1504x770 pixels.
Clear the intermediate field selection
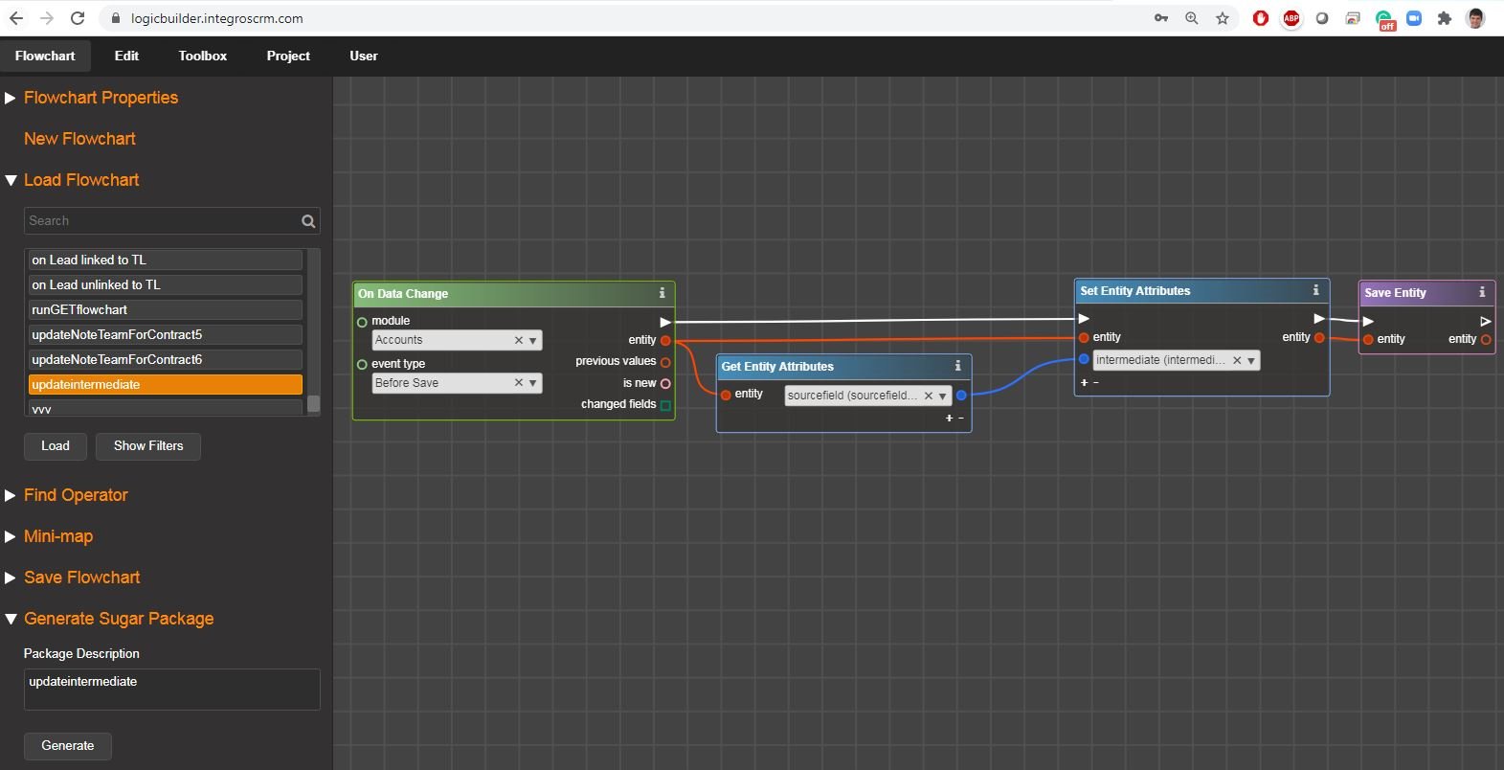(1236, 360)
